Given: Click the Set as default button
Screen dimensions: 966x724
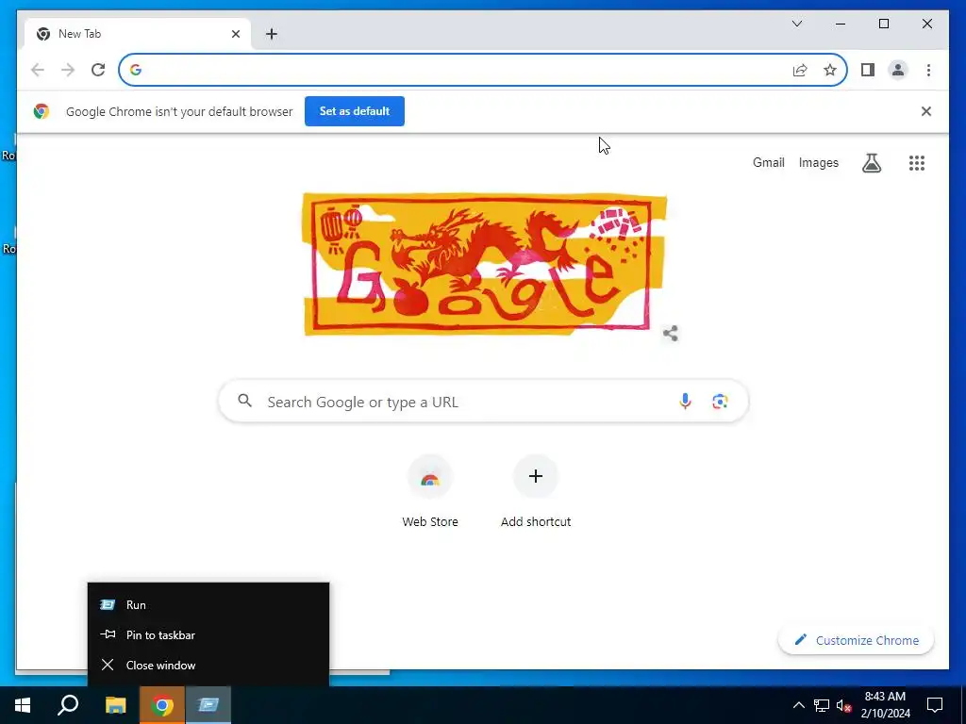Looking at the screenshot, I should click(355, 111).
